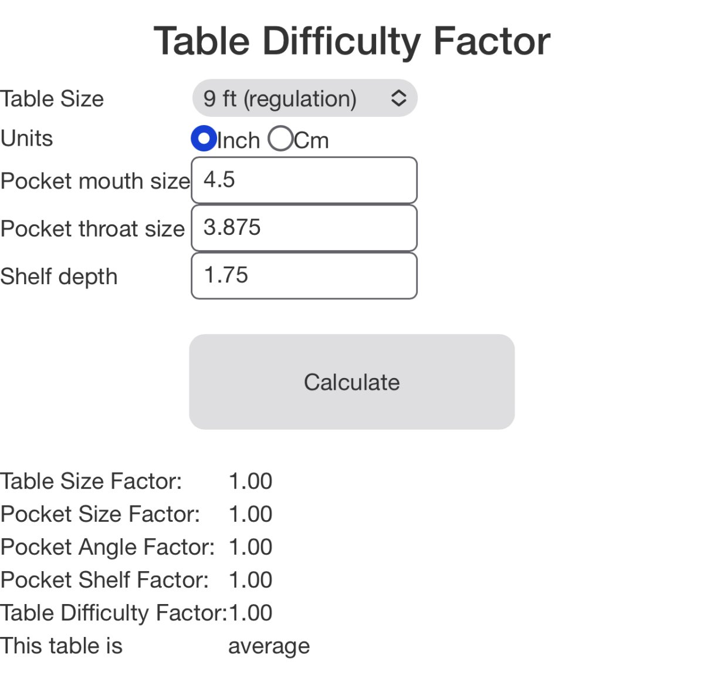The image size is (704, 688).
Task: Click the 'Pocket throat size' label text
Action: click(93, 228)
